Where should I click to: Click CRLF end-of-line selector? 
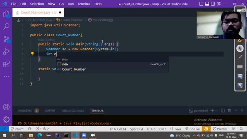coord(163,129)
